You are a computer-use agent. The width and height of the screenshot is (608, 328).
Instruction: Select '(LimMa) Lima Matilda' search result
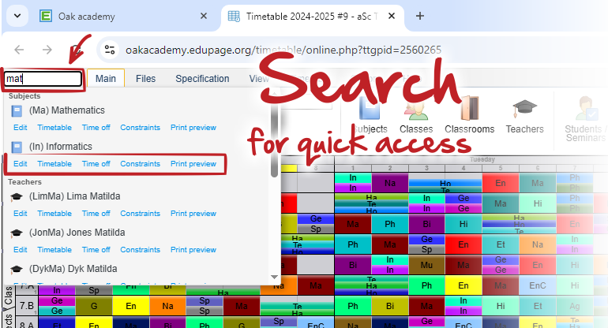pos(74,196)
